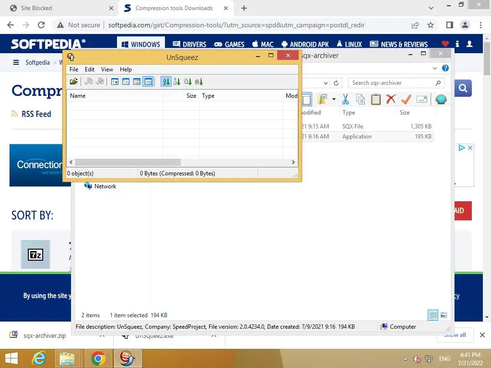Viewport: 491px width, 368px height.
Task: Click the grayed second extract icon with checkmark
Action: coord(100,81)
